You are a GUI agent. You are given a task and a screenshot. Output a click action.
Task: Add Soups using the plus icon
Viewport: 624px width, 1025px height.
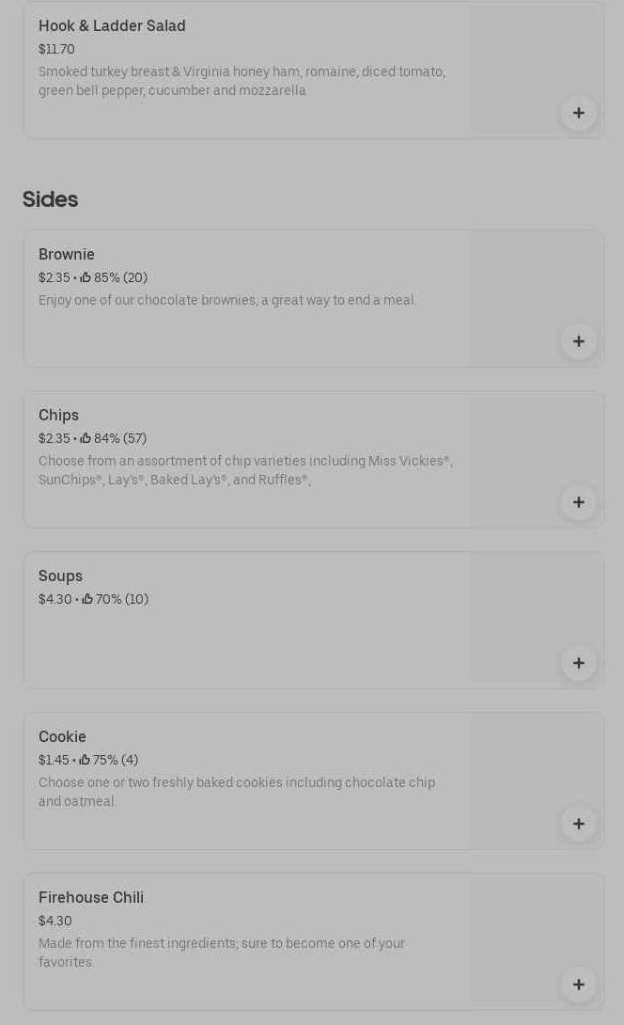click(x=579, y=663)
